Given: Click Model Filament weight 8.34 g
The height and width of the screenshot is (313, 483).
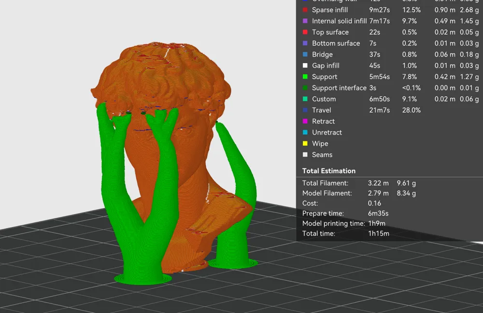Looking at the screenshot, I should 406,193.
